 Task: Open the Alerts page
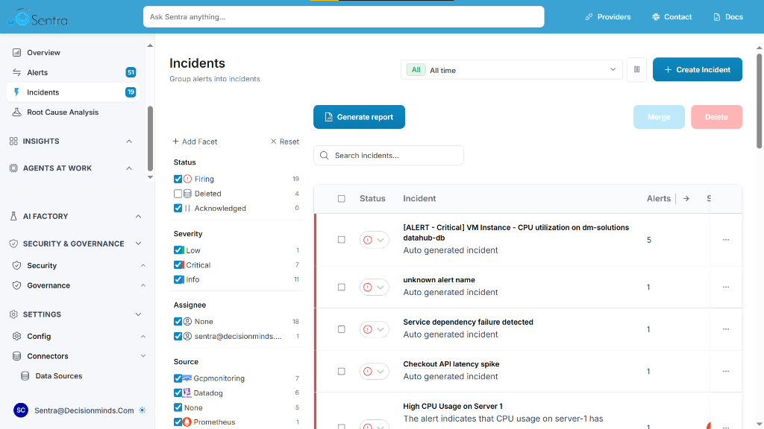tap(37, 72)
